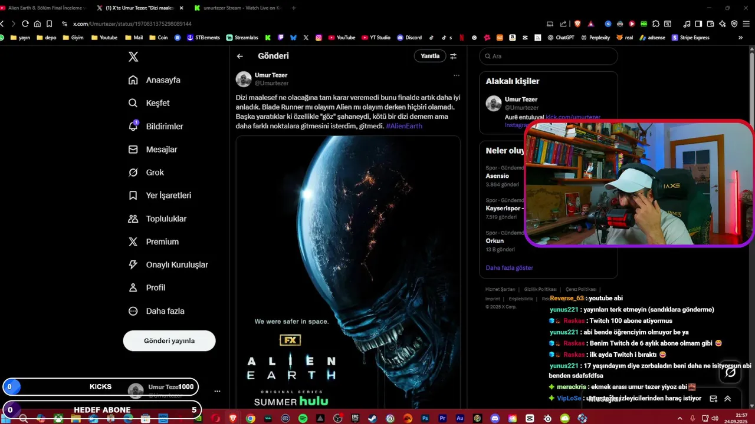Click the Ara search field

[549, 56]
